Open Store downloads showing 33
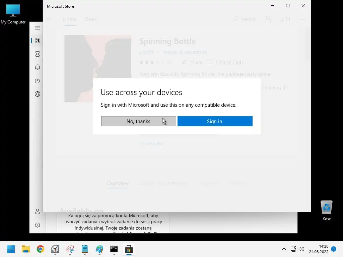343x257 pixels. coord(285,19)
